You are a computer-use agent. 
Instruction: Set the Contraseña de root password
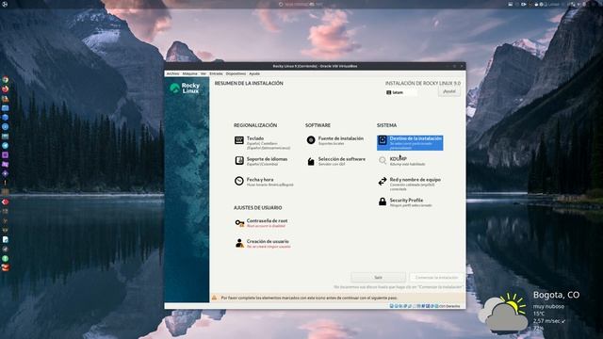coord(261,223)
